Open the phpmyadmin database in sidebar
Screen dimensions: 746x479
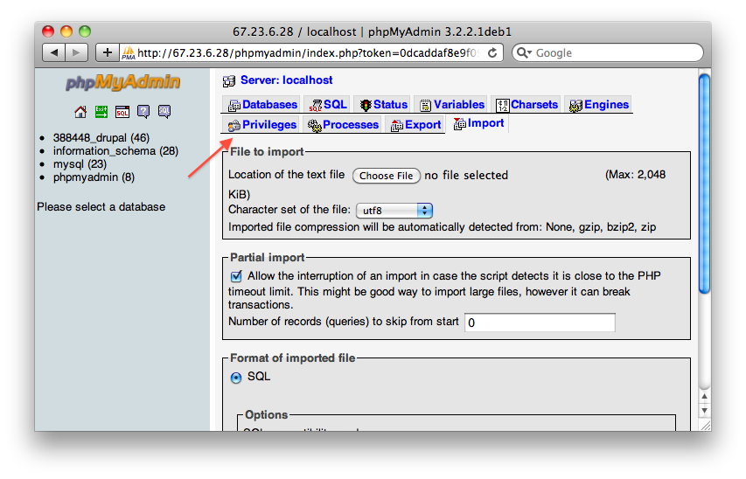pyautogui.click(x=94, y=177)
